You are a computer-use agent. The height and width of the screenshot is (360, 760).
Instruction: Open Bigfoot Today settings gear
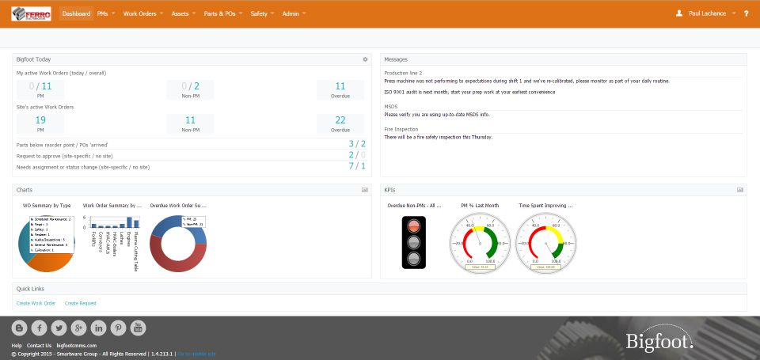(365, 59)
